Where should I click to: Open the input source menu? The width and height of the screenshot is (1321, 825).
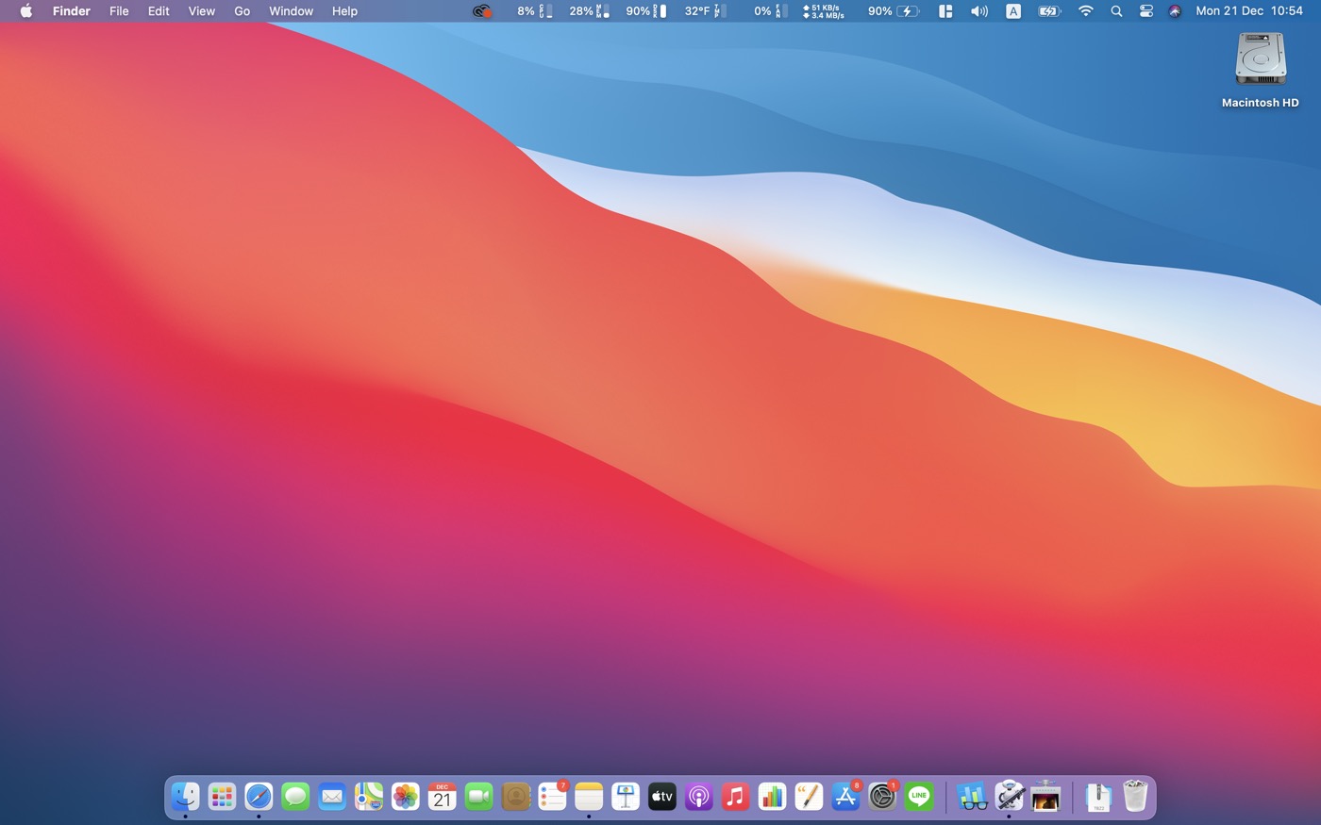click(x=1013, y=11)
